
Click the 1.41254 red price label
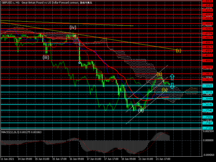[x=208, y=33]
